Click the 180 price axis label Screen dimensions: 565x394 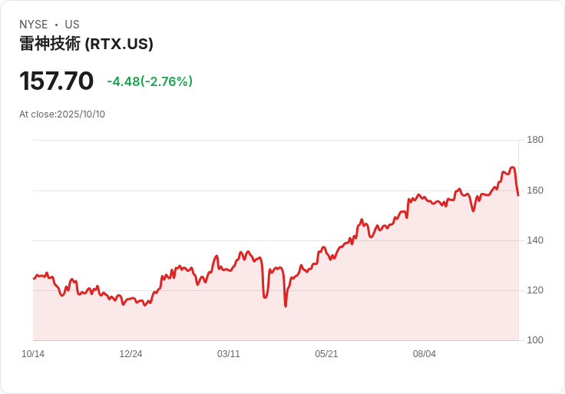535,140
